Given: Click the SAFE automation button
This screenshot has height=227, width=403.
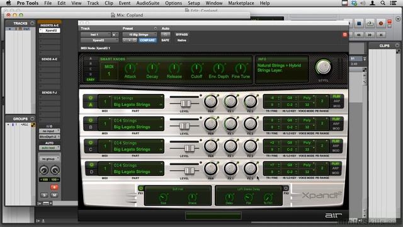Looking at the screenshot, I should (x=165, y=40).
